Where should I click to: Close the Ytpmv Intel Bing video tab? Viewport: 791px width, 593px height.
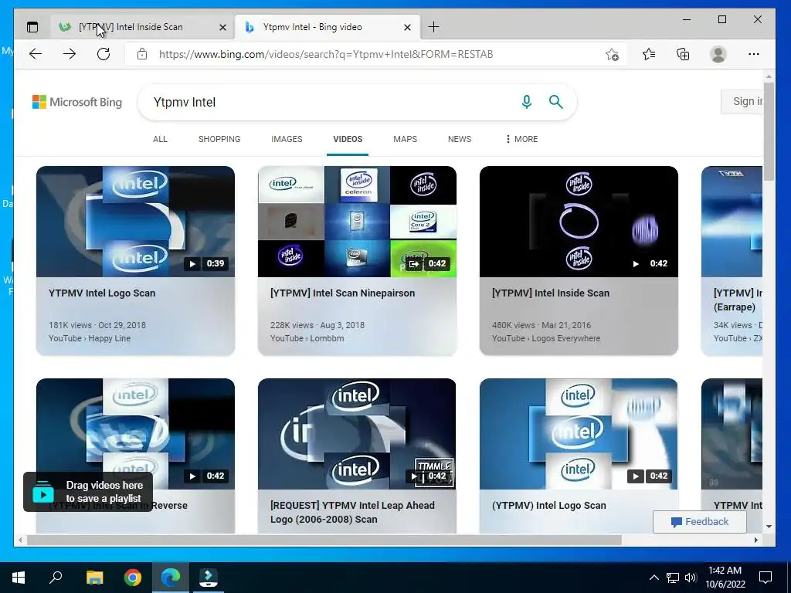click(x=408, y=27)
